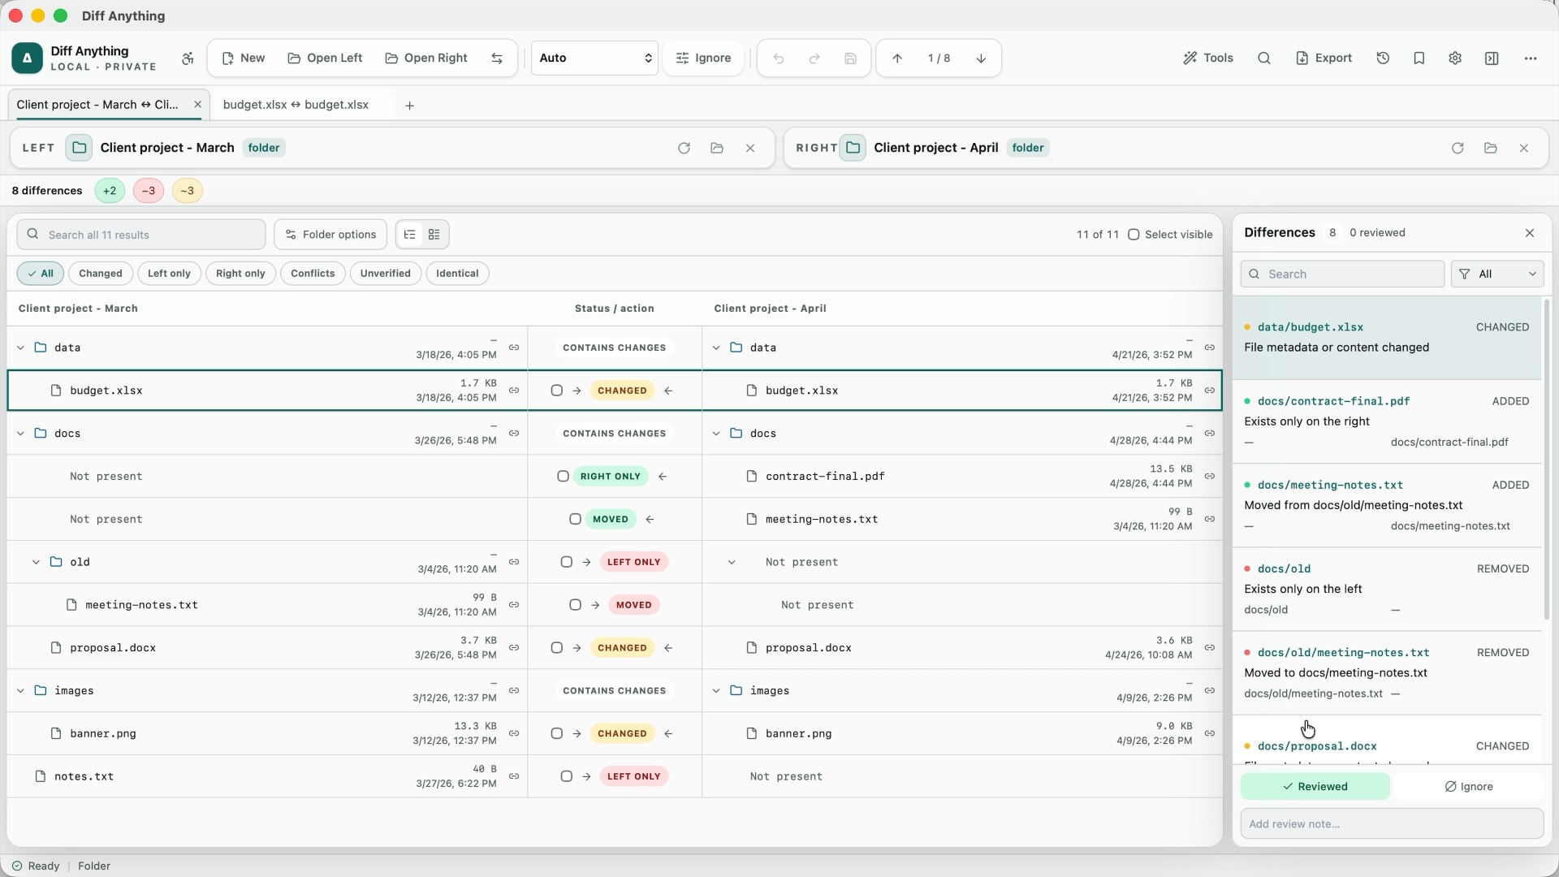
Task: Check the Select visible checkbox
Action: pos(1134,235)
